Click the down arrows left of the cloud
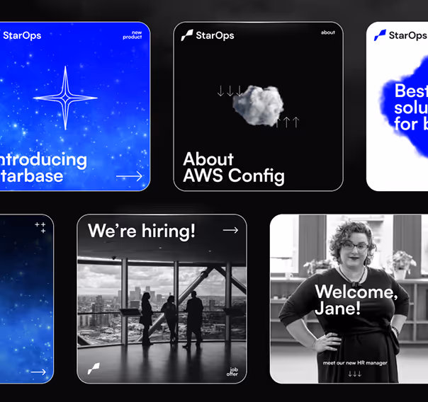This screenshot has height=402, width=428. (x=230, y=91)
